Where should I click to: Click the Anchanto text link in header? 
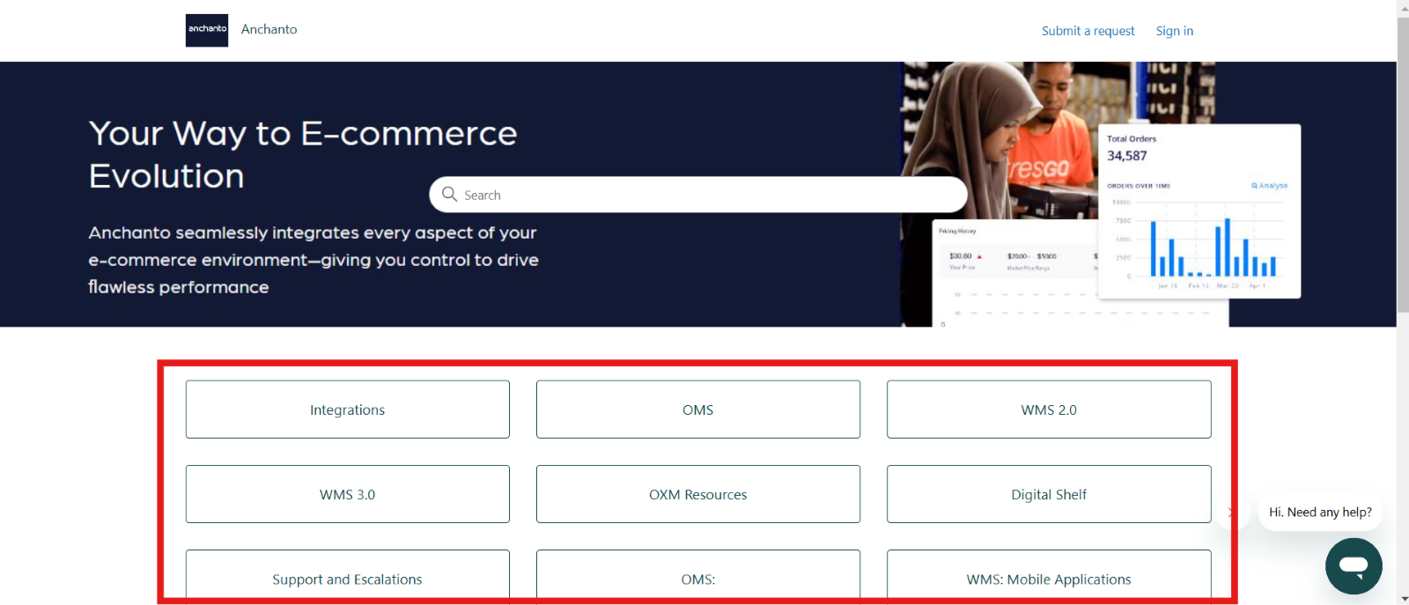(x=269, y=29)
